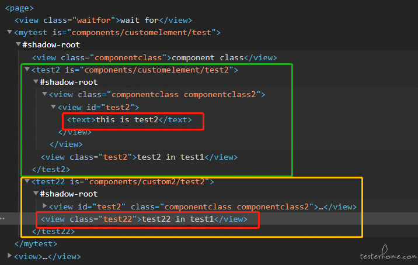418x265 pixels.
Task: Click the "component class" text content
Action: (x=208, y=58)
